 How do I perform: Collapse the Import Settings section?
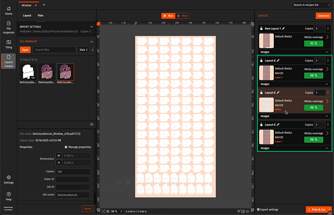point(91,27)
